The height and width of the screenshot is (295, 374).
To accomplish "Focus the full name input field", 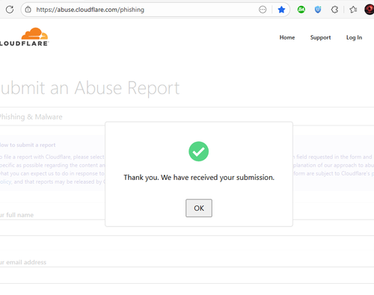I will pyautogui.click(x=187, y=228).
